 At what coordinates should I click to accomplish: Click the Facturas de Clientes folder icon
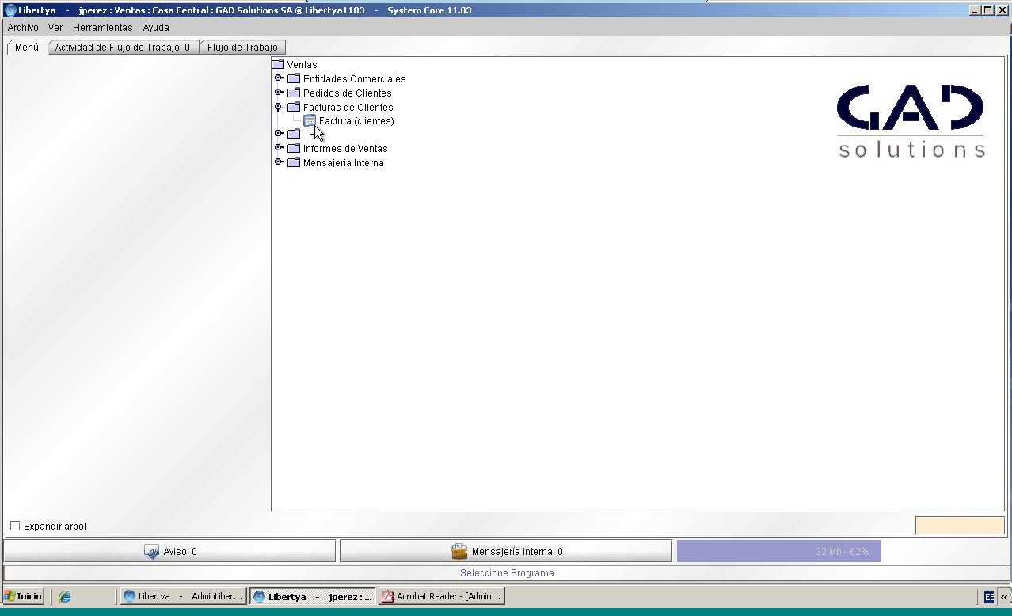coord(294,107)
